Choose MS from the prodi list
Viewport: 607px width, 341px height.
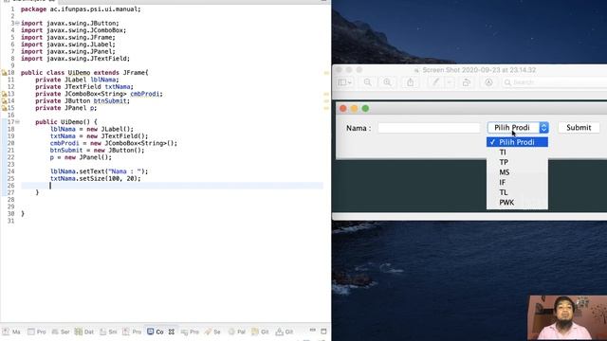(517, 172)
